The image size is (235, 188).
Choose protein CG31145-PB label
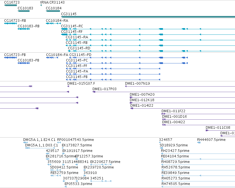77,77
